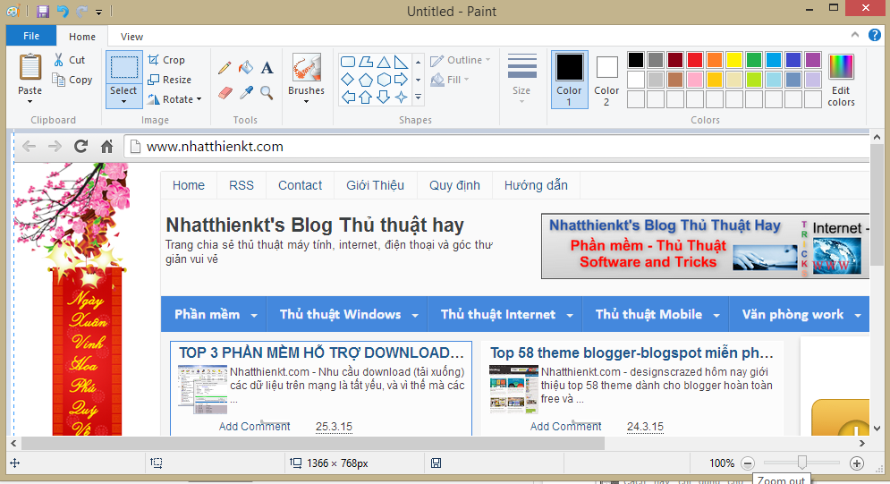Open the Edit colors dialog

841,80
